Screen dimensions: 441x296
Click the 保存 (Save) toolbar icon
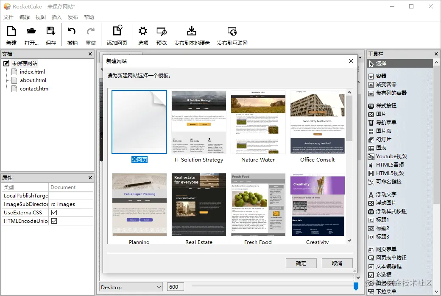click(x=50, y=36)
